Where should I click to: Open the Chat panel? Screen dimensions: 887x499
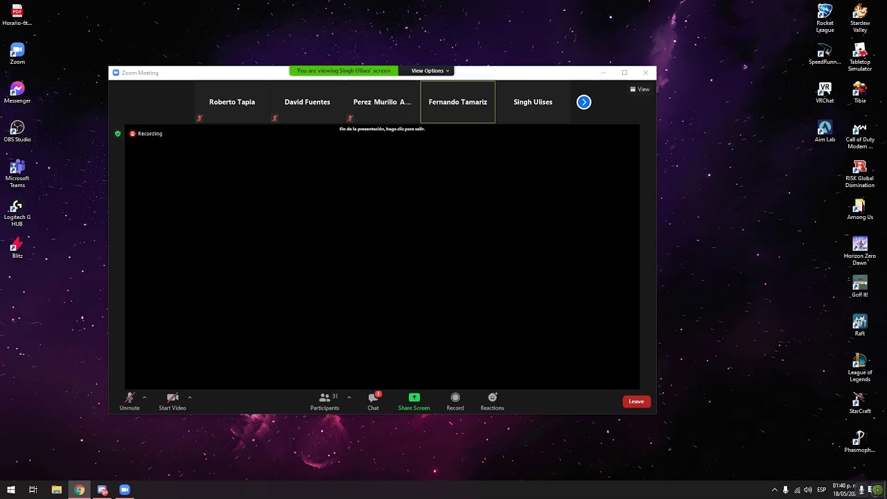tap(374, 401)
